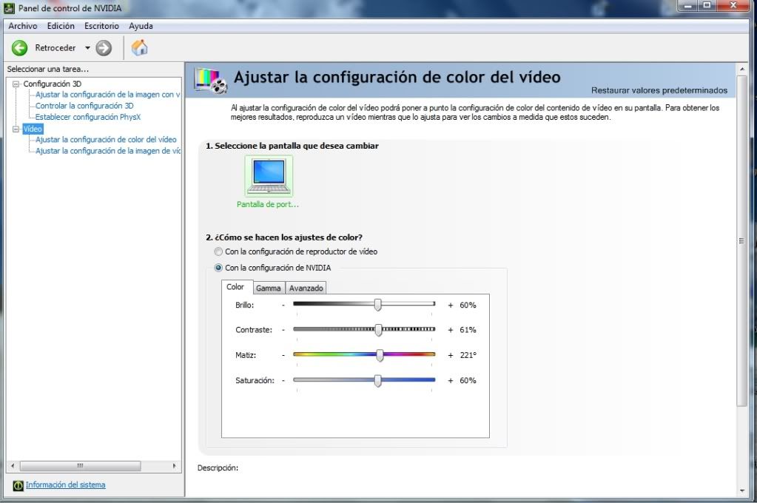
Task: Click the main panel vertical scrollbar thumb
Action: coord(742,240)
